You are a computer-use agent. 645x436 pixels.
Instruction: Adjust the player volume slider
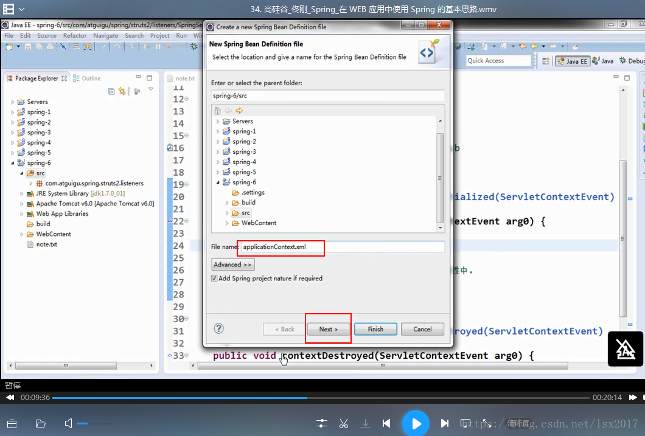[x=94, y=423]
